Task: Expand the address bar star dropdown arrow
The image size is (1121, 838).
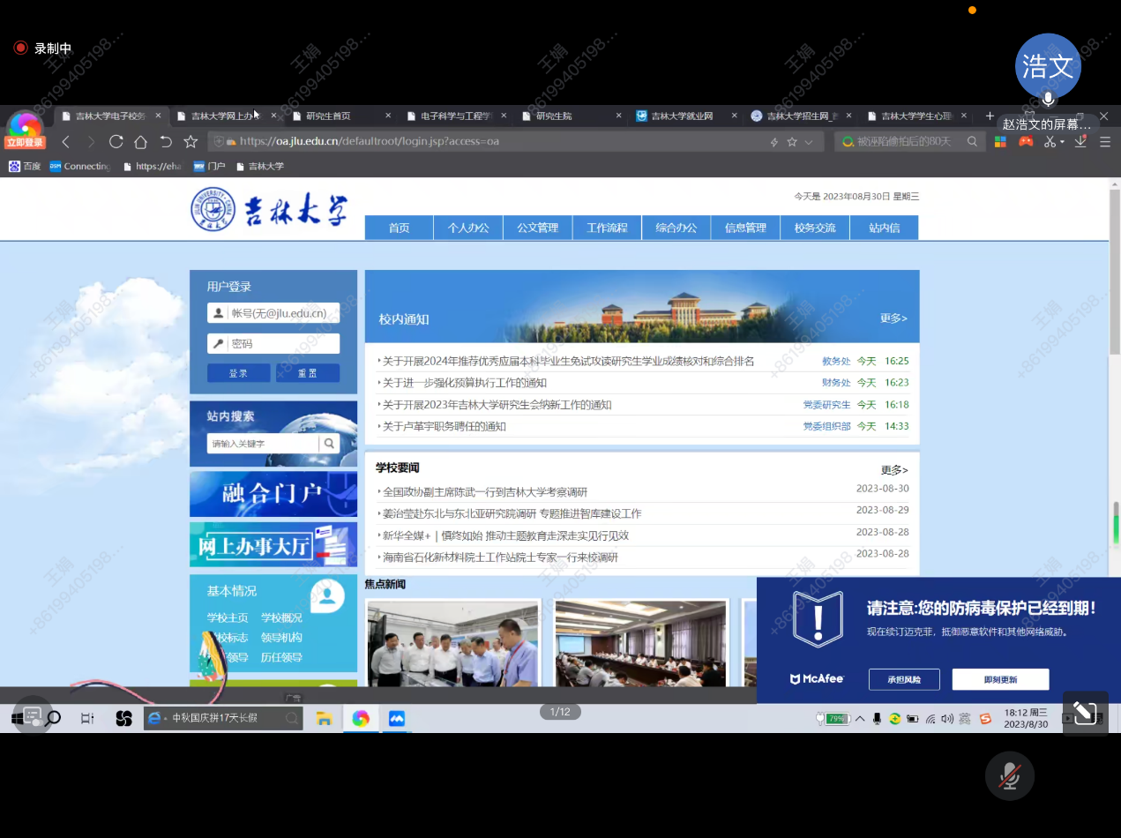Action: (808, 142)
